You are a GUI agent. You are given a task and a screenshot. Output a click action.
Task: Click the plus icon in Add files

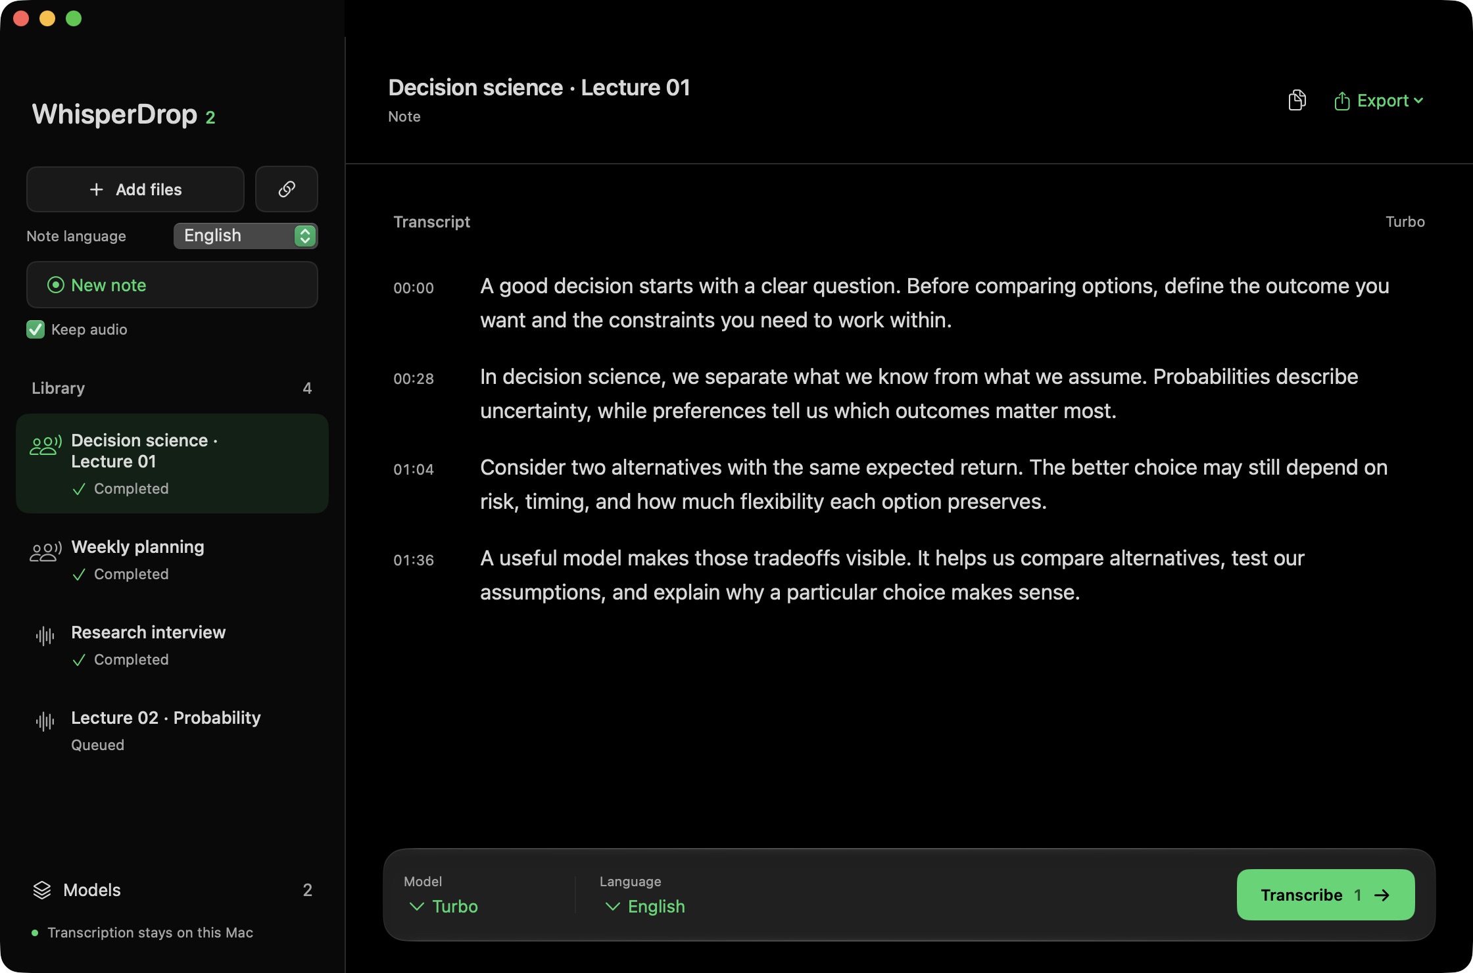97,189
